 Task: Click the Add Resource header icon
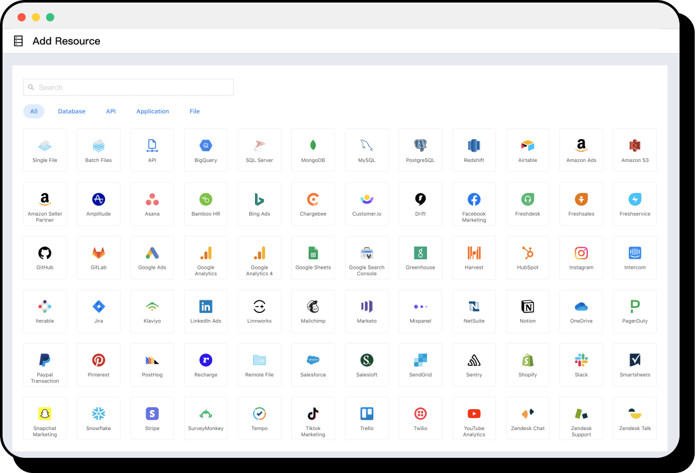(x=18, y=41)
